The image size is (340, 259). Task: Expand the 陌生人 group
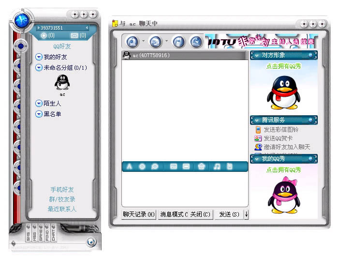39,103
